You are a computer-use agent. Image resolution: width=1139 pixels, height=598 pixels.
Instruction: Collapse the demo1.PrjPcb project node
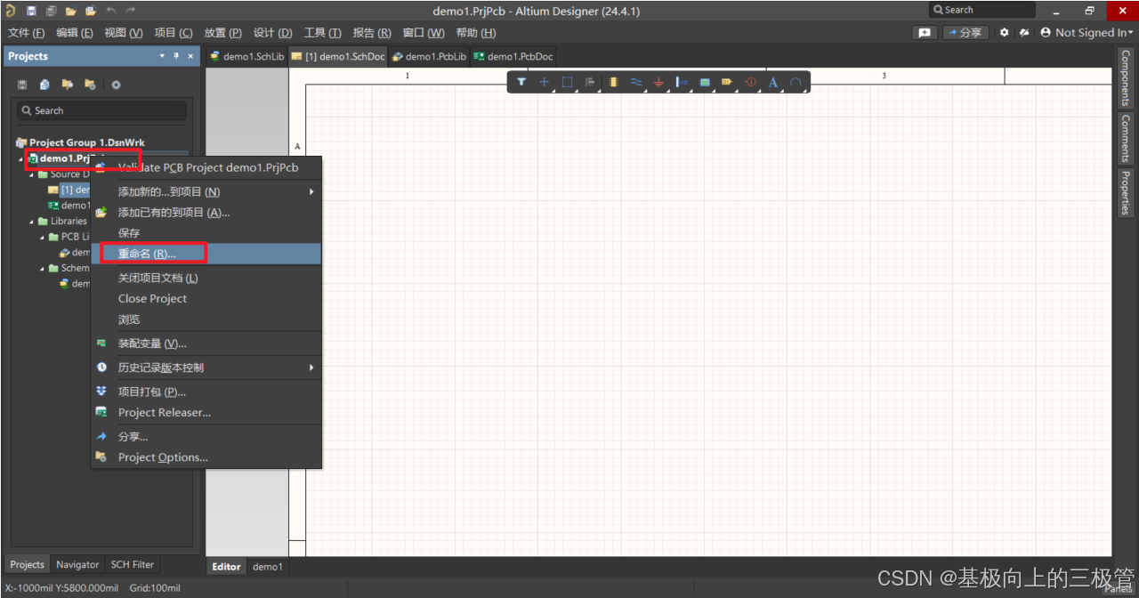point(20,158)
